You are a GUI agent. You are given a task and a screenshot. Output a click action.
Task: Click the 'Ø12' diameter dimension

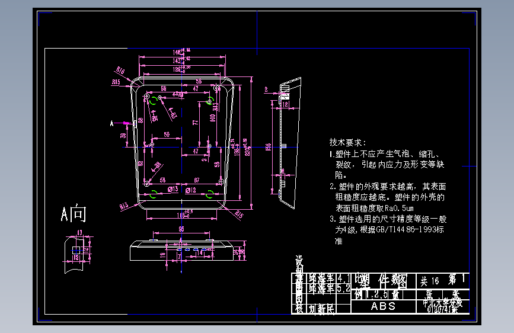190,190
